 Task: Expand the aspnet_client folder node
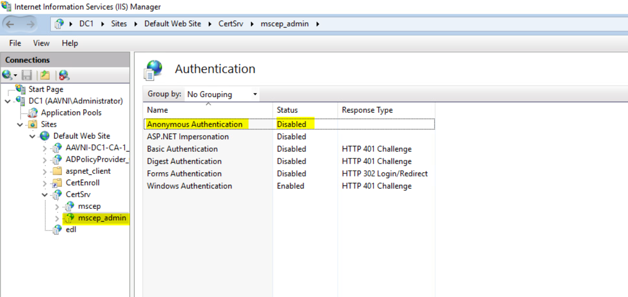point(45,171)
